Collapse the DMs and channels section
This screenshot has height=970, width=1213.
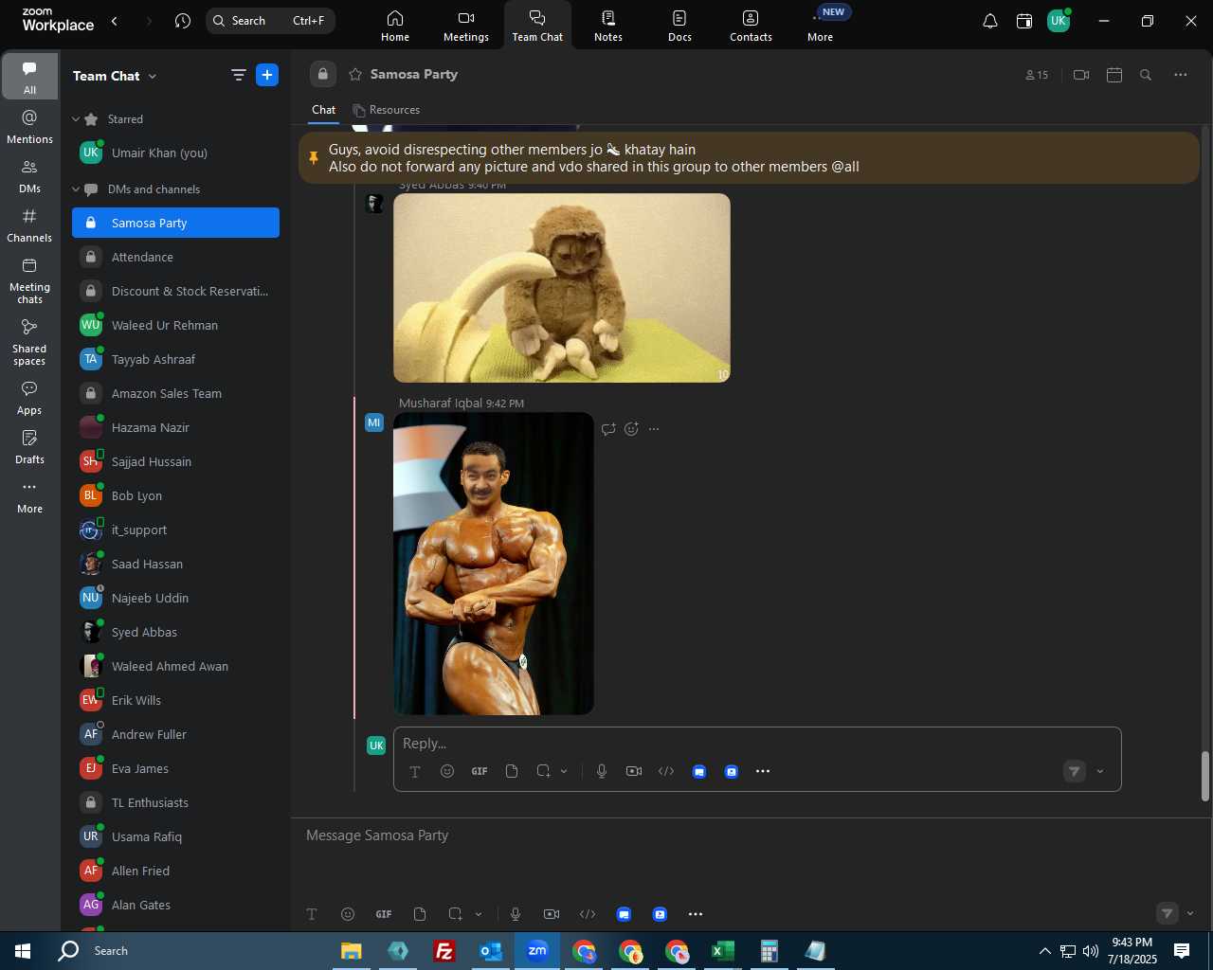(76, 189)
